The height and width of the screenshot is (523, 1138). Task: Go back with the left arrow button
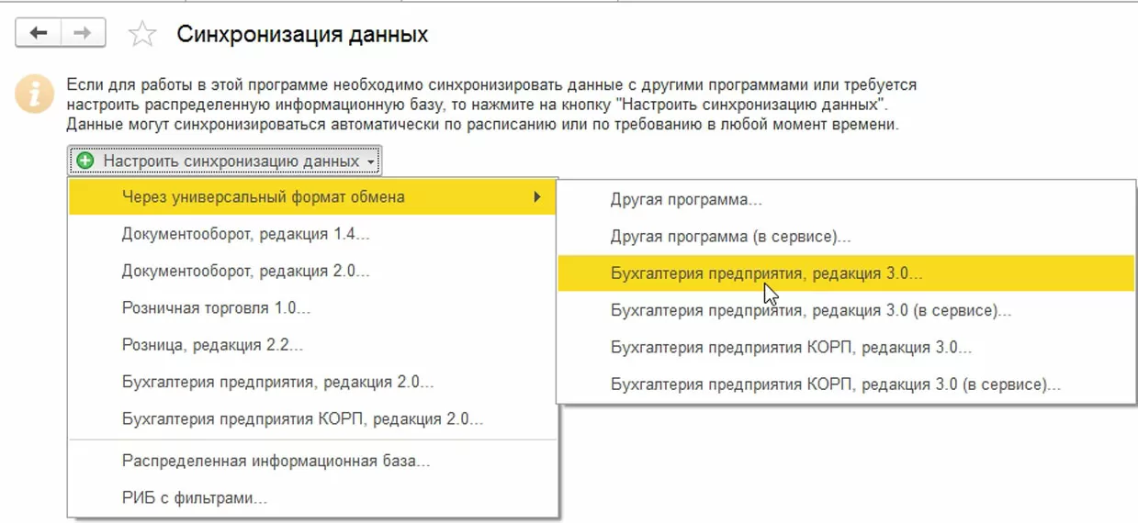pos(39,34)
